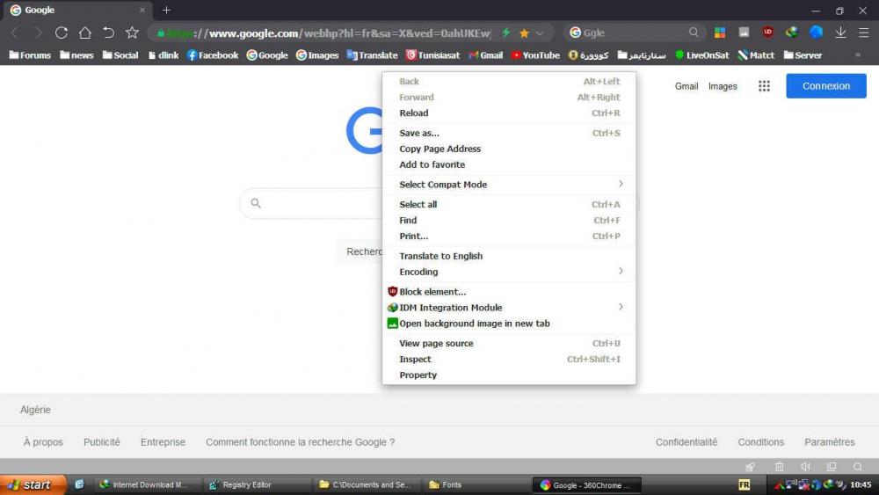
Task: Open the colorful grid apps extension icon
Action: point(720,33)
